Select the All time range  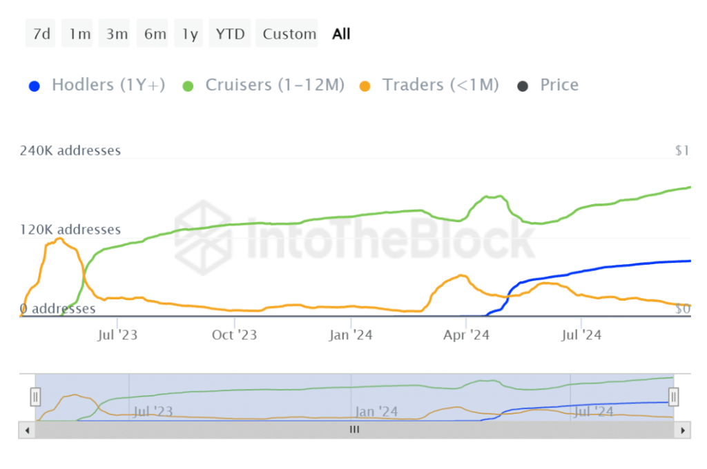(x=341, y=34)
